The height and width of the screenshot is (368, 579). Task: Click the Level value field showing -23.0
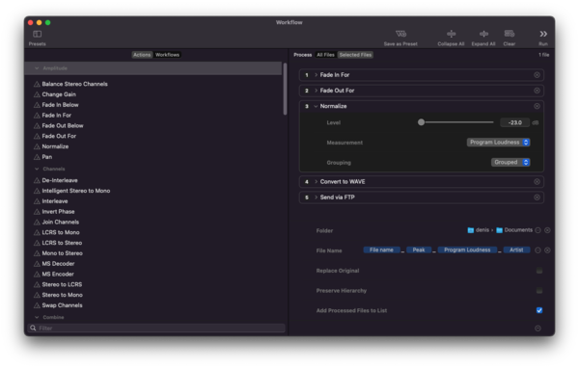514,122
